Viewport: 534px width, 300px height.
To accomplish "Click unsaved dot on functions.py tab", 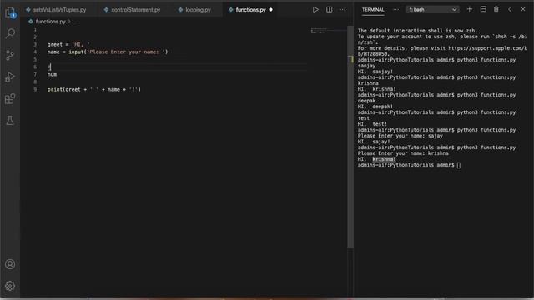I will [270, 10].
